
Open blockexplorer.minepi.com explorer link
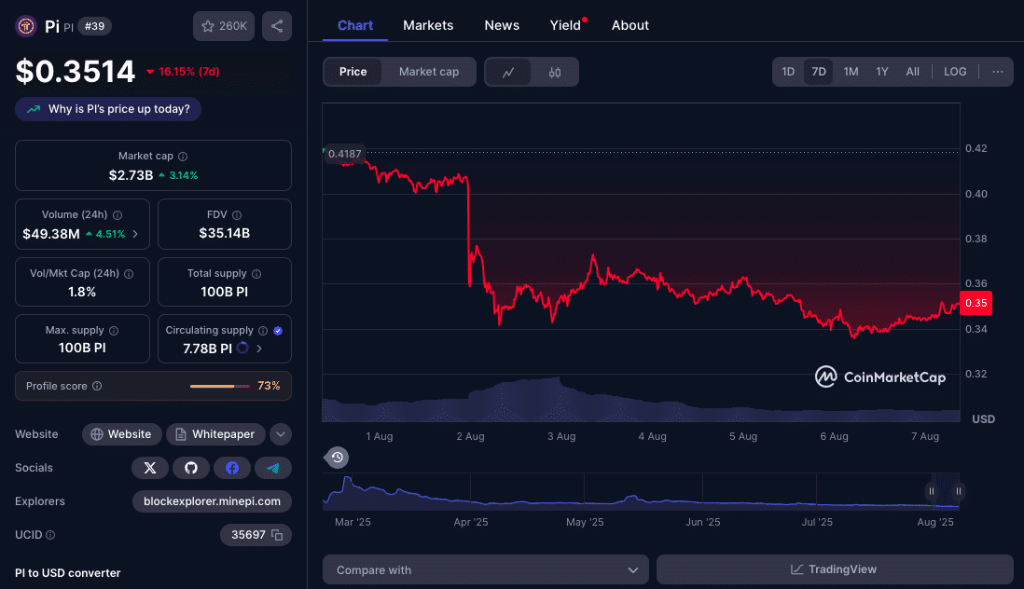(212, 501)
